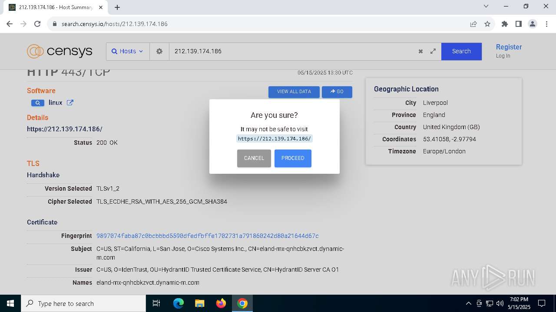The height and width of the screenshot is (312, 556).
Task: Share this page icon in address bar
Action: pos(473,24)
